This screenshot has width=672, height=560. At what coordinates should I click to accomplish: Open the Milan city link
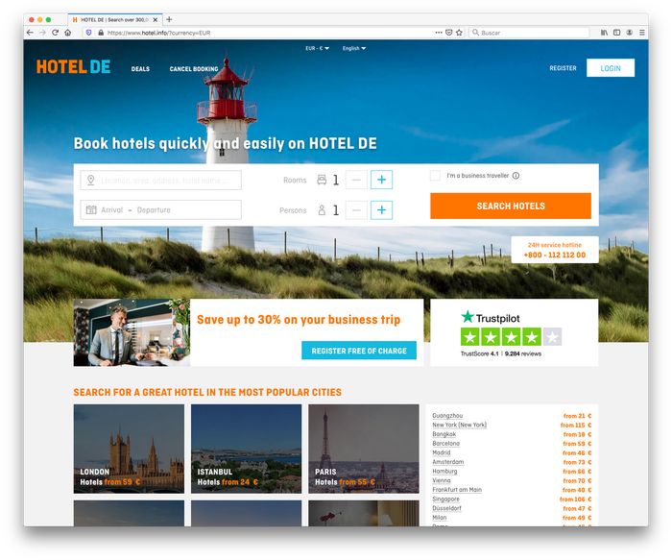click(x=440, y=518)
